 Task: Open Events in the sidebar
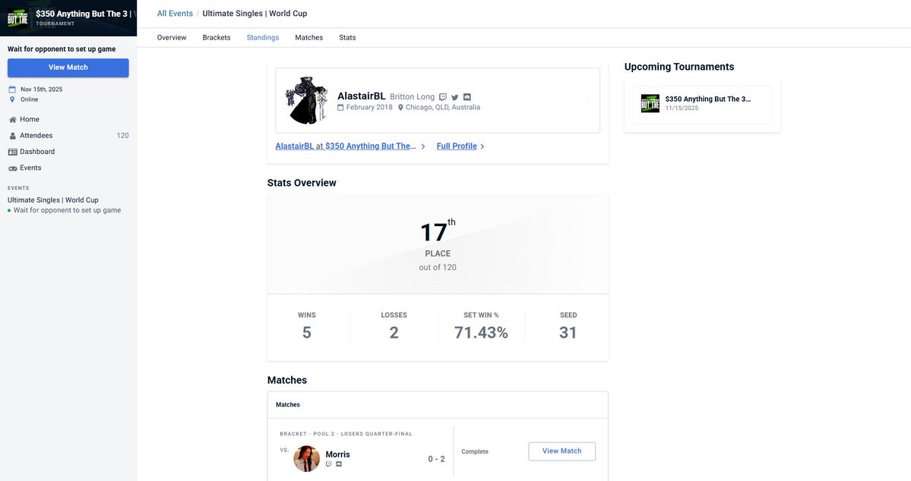(x=30, y=168)
